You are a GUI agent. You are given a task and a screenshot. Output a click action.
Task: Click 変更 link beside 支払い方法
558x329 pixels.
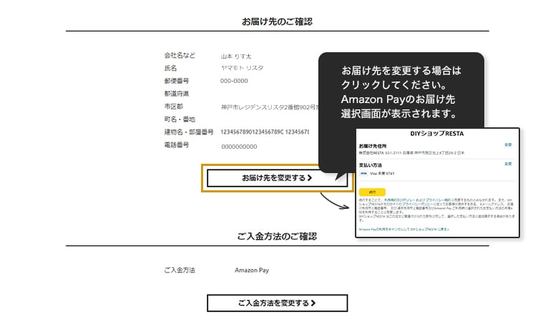coord(508,164)
